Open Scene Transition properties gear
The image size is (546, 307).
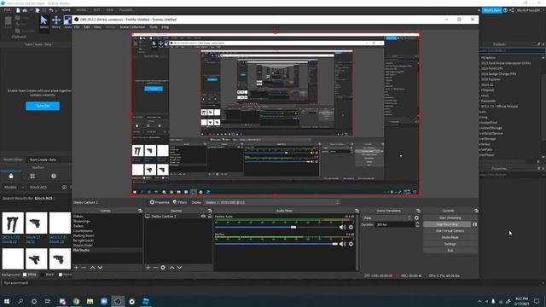pyautogui.click(x=416, y=218)
